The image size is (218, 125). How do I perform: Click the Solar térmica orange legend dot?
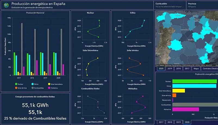pyautogui.click(x=16, y=88)
